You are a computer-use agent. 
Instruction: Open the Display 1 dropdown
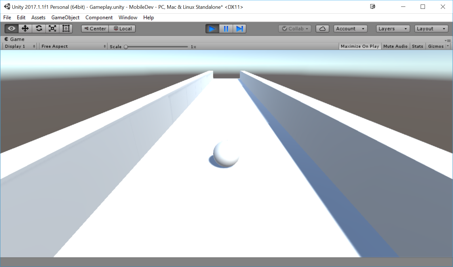pos(20,46)
